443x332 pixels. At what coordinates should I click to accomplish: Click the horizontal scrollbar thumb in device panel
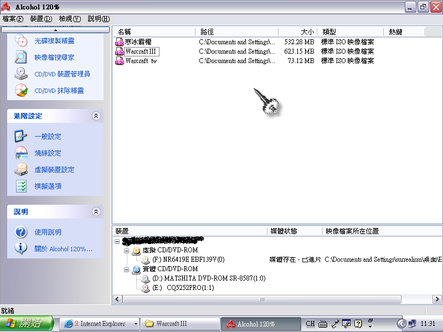pos(262,299)
